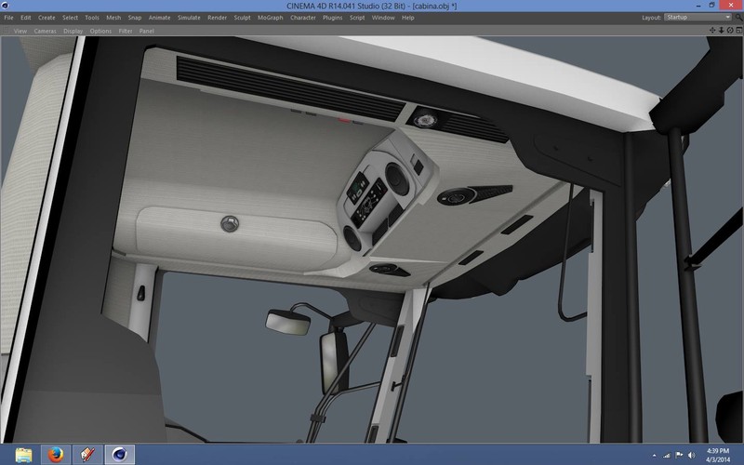Open the viewport Filter menu

click(x=126, y=31)
